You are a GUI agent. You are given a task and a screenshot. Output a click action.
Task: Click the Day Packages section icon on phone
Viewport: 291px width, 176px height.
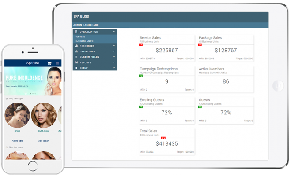tap(7, 99)
